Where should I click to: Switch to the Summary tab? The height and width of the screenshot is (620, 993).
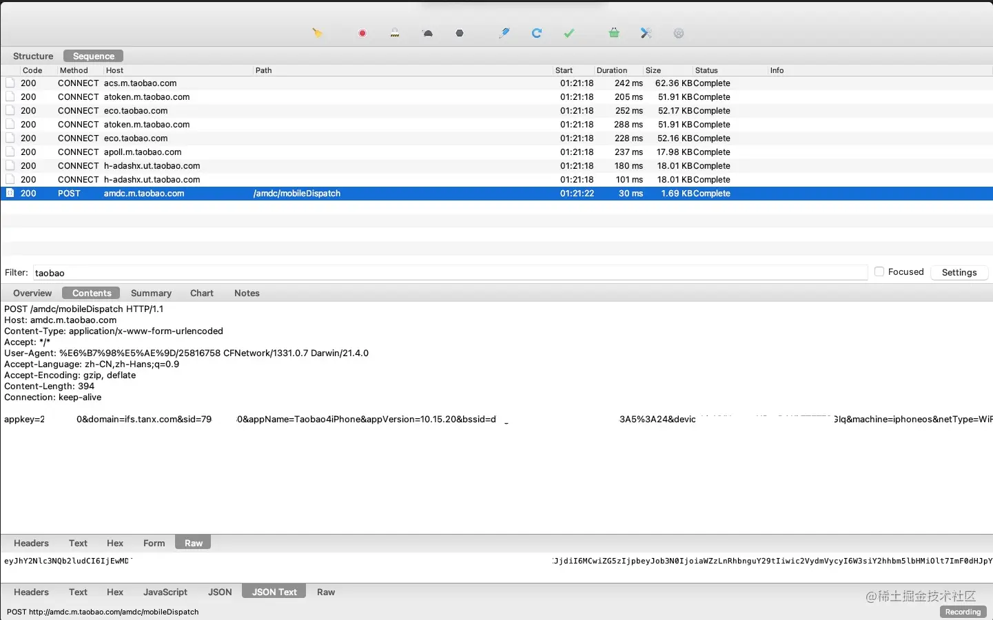point(151,293)
